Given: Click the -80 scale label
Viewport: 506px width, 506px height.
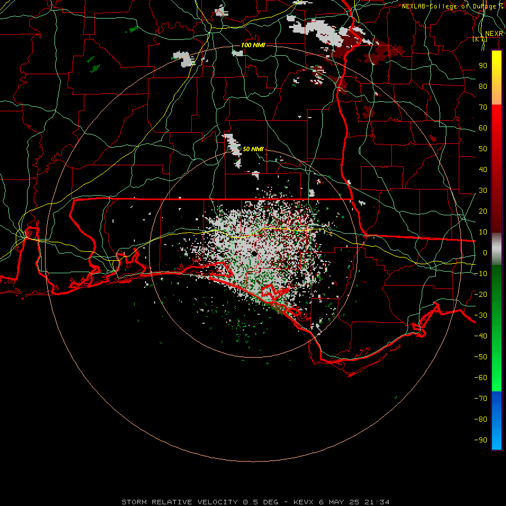Looking at the screenshot, I should pyautogui.click(x=481, y=419).
